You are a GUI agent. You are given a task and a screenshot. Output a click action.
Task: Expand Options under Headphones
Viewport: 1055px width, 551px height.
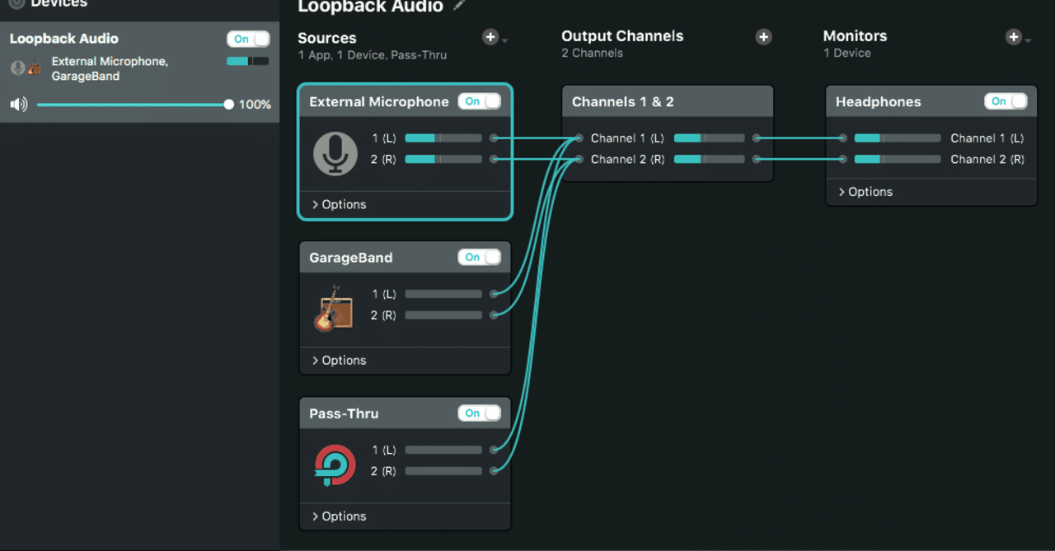865,192
